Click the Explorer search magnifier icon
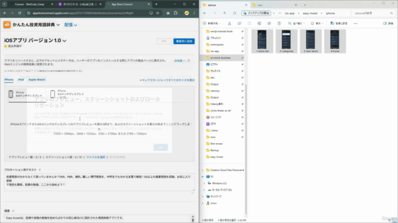The height and width of the screenshot is (223, 398). click(x=391, y=13)
